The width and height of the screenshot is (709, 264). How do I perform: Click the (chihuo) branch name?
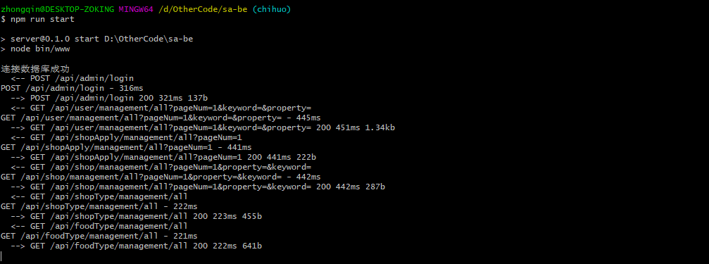click(x=272, y=9)
